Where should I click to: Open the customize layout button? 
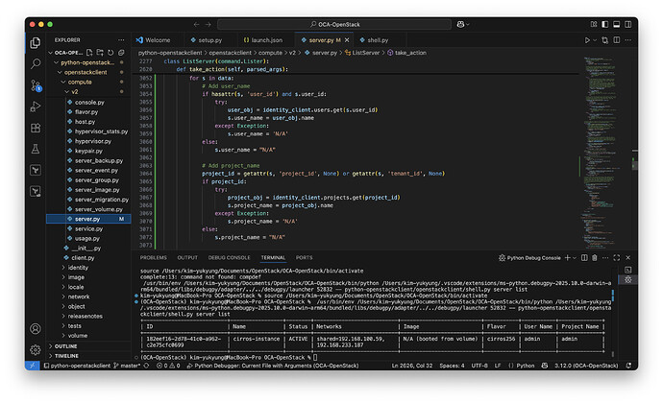coord(594,25)
